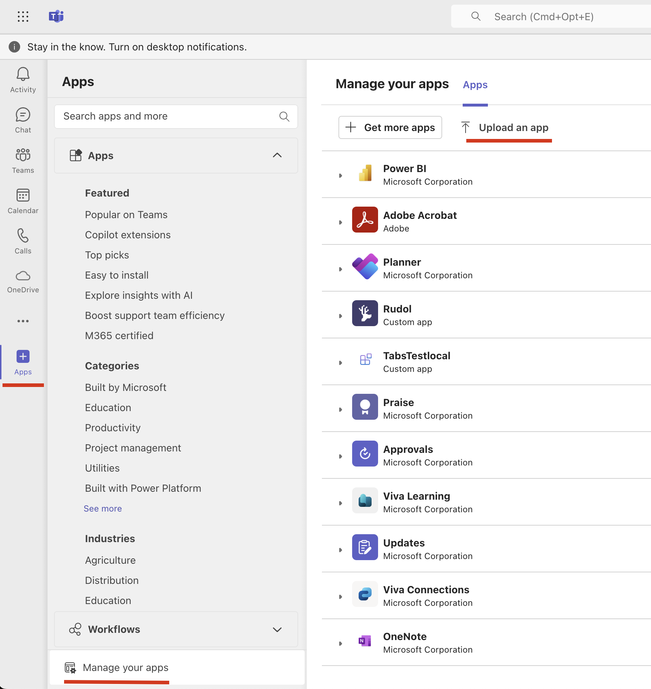Expand the Approvals row arrow
This screenshot has width=651, height=689.
coord(340,456)
